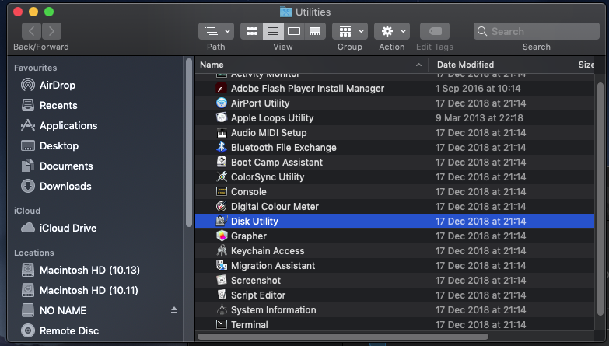This screenshot has width=609, height=346.
Task: Select the System Information icon
Action: point(222,310)
